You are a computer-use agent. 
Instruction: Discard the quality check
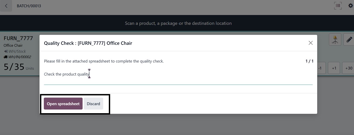(x=93, y=104)
